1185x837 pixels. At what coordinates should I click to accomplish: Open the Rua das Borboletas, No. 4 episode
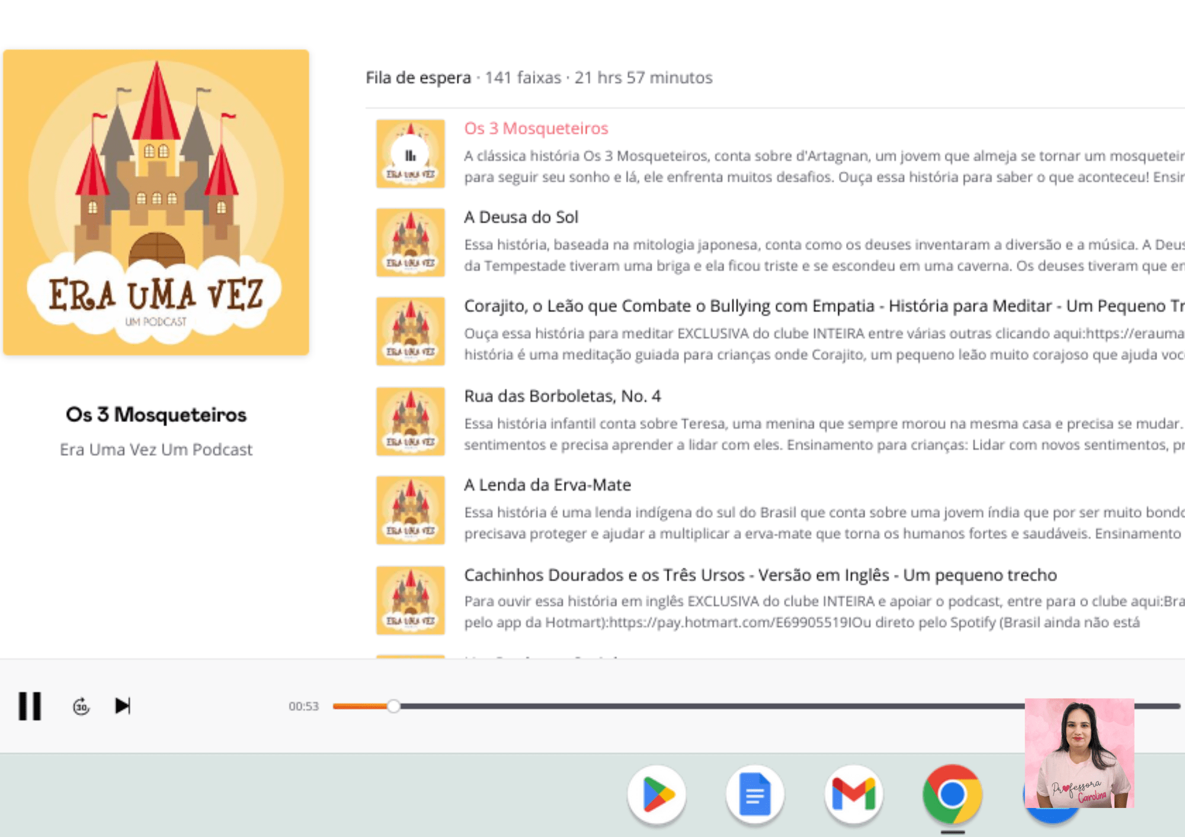pos(562,396)
